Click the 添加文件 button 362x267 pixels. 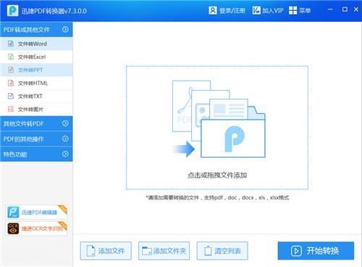click(106, 251)
